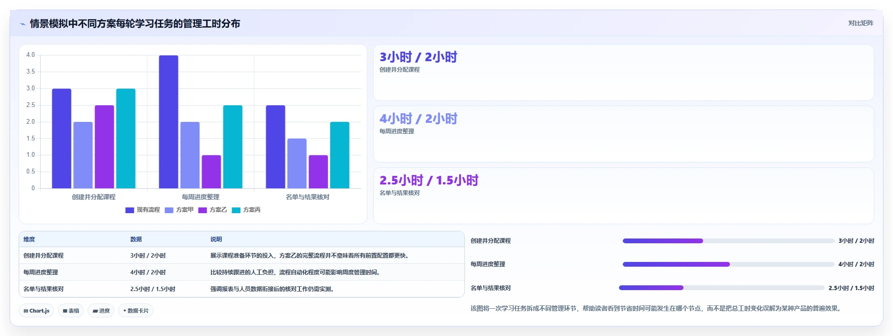Click the 创建并分配课程 x-axis label
The width and height of the screenshot is (893, 336).
tap(94, 197)
